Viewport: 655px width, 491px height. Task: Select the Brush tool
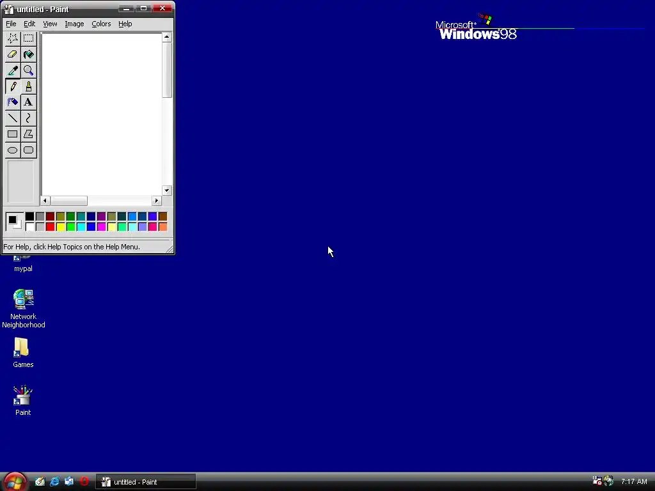tap(28, 86)
